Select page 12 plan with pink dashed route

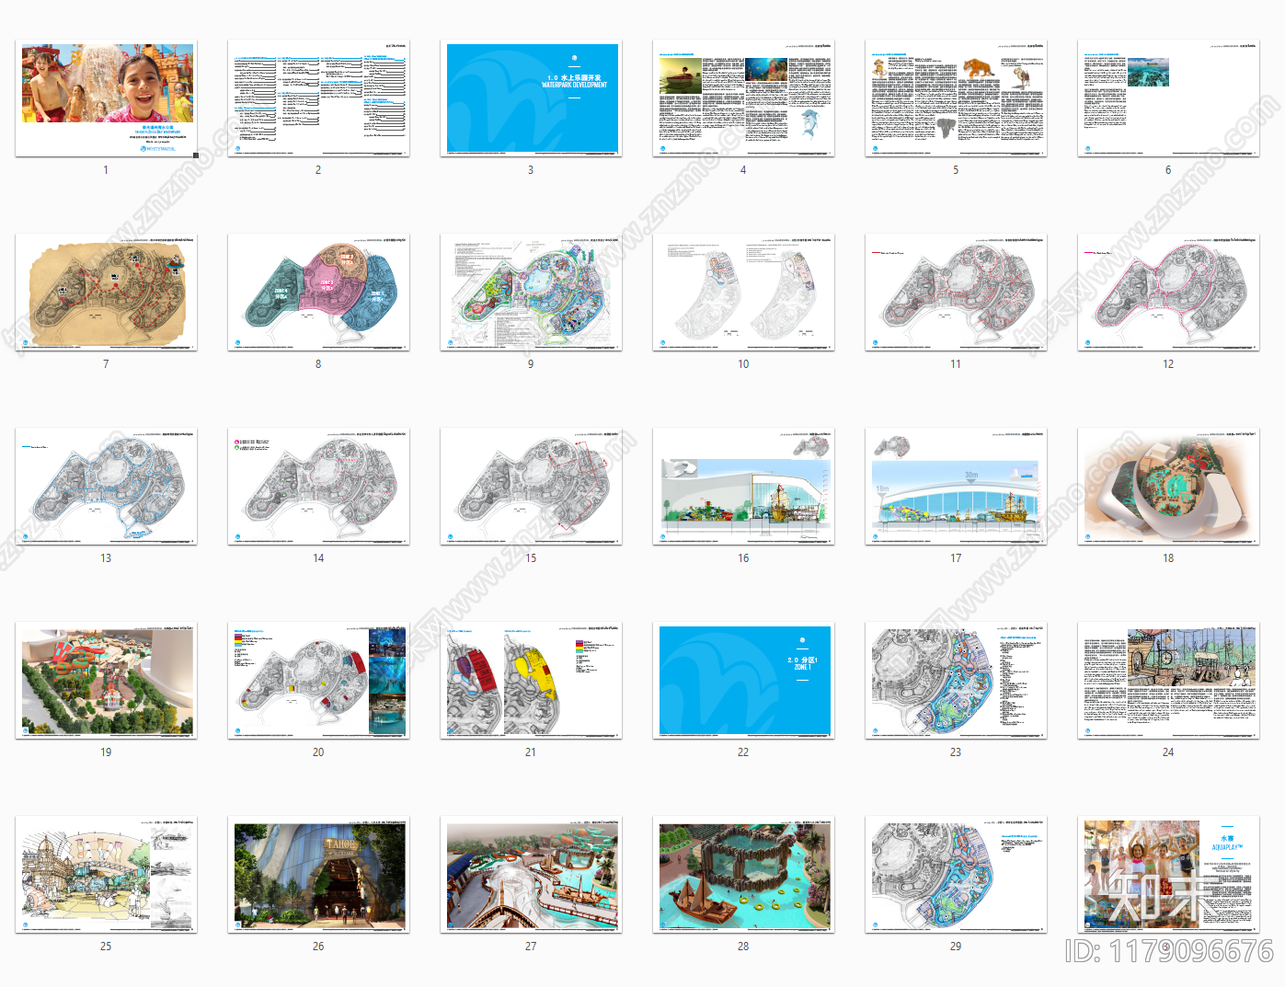coord(1168,293)
